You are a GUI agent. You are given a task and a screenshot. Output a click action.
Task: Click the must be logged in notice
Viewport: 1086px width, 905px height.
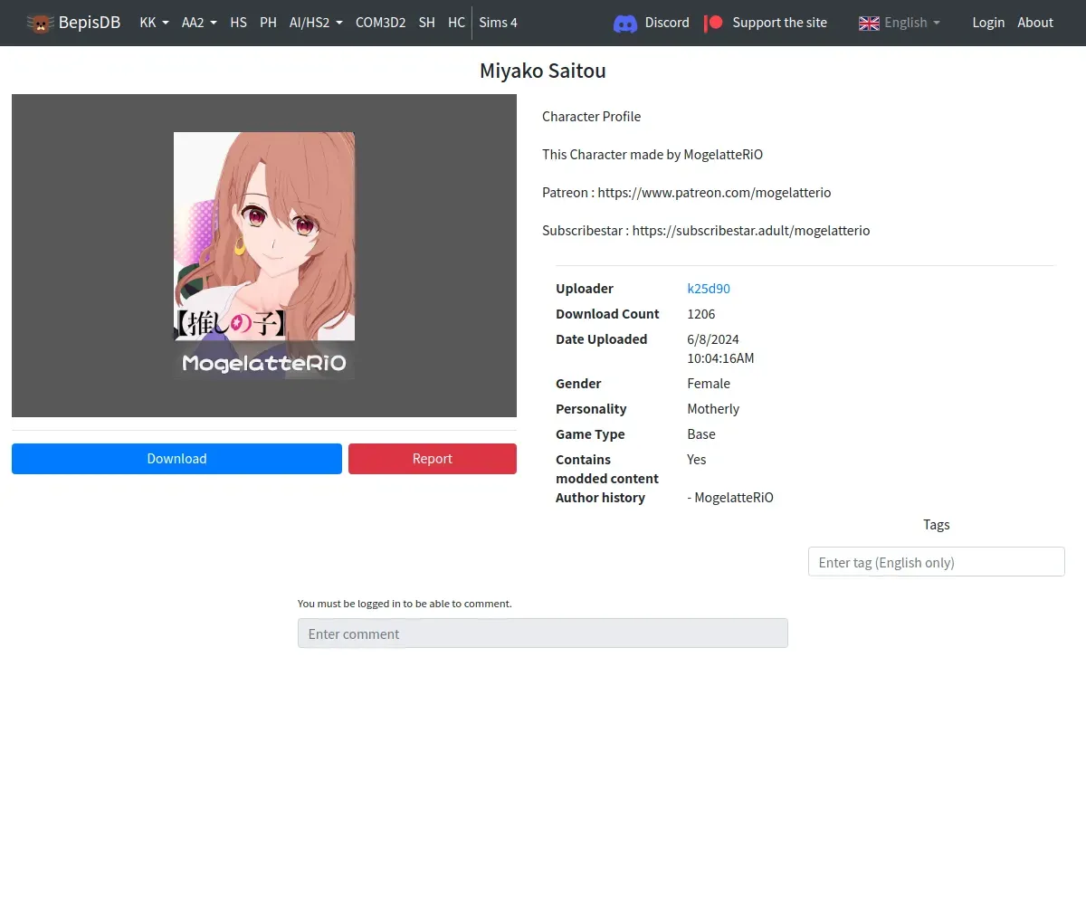(405, 604)
